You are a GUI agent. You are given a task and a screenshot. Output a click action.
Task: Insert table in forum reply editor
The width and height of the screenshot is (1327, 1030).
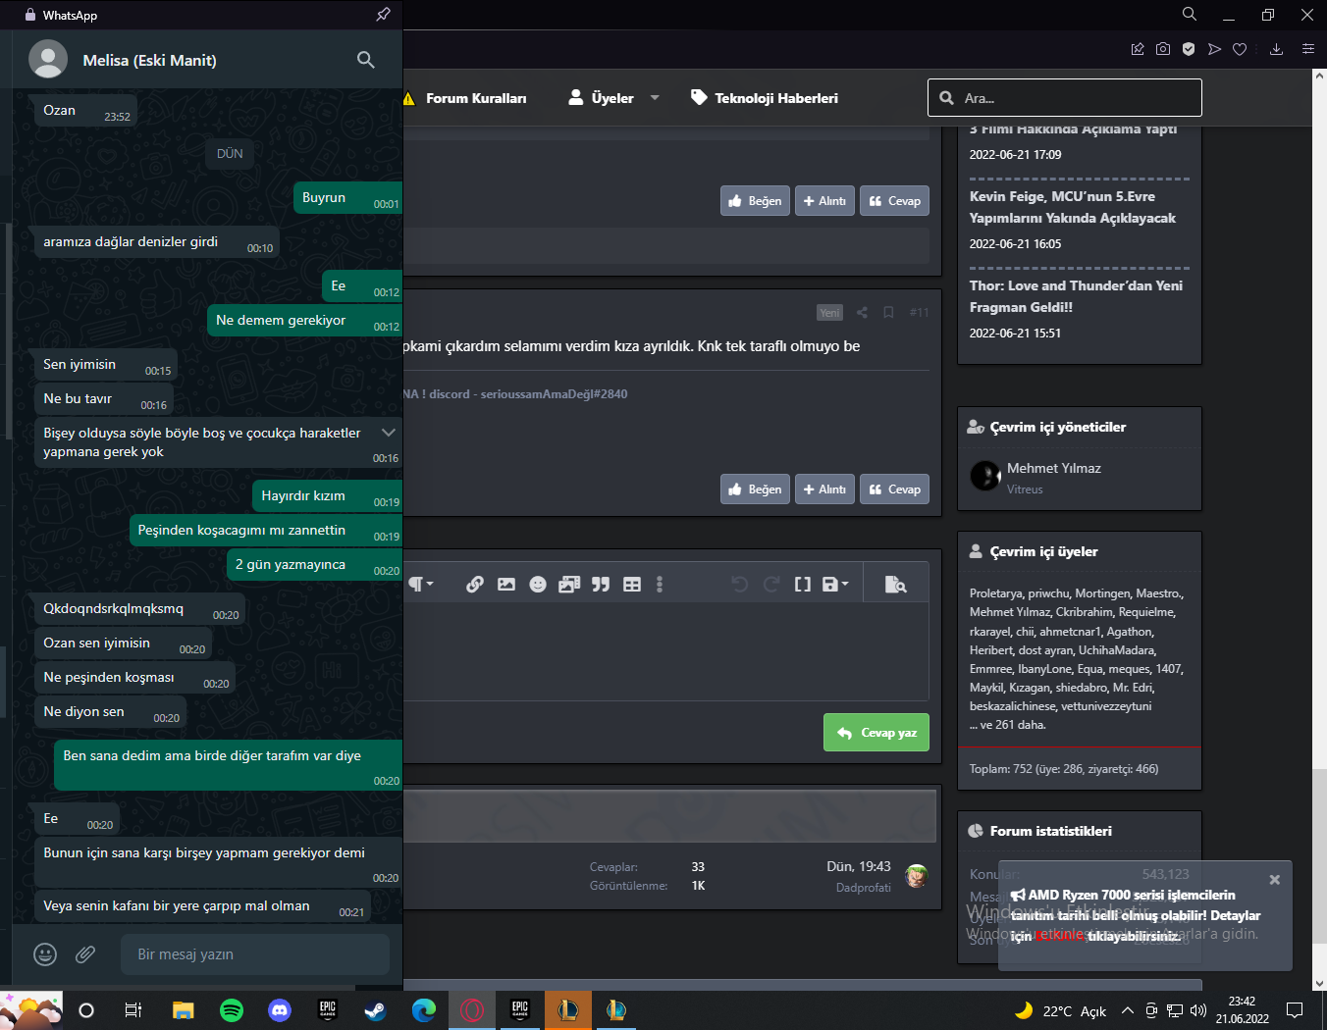point(632,585)
